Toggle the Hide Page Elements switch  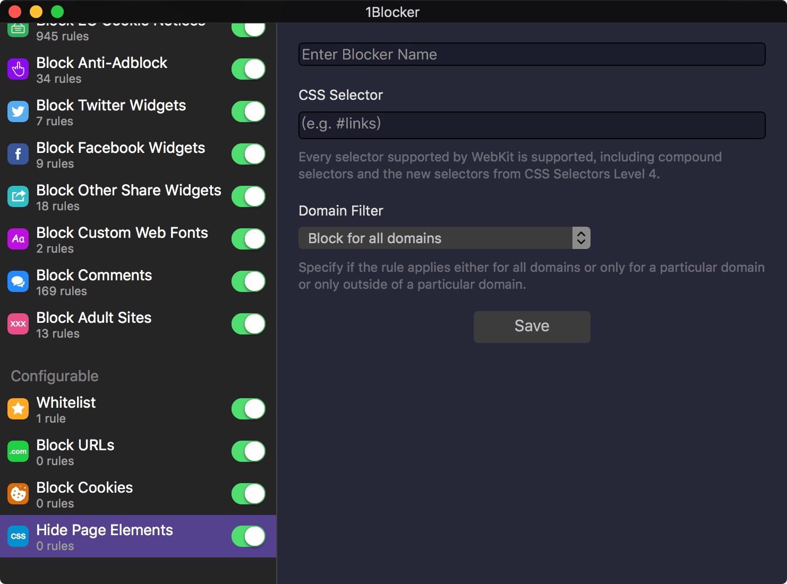click(248, 536)
